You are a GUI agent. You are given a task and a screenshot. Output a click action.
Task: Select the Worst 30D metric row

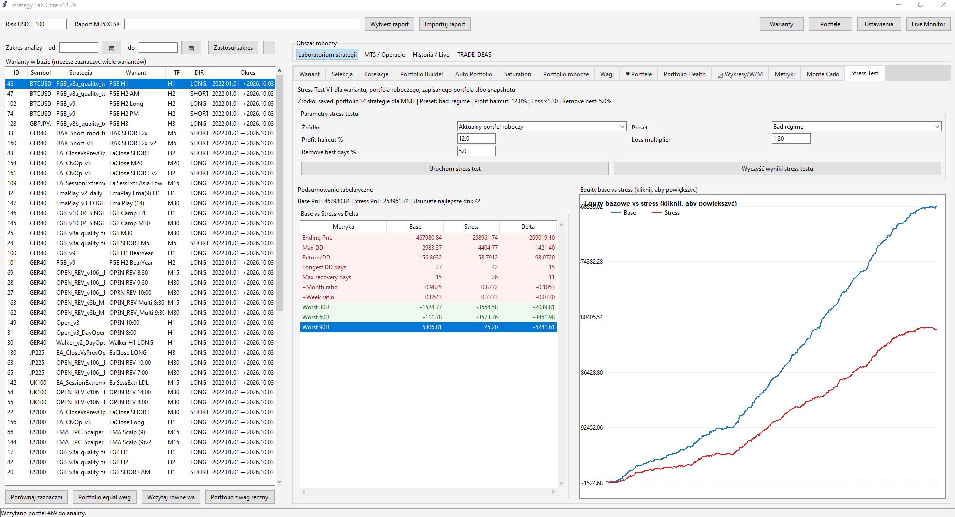click(428, 307)
